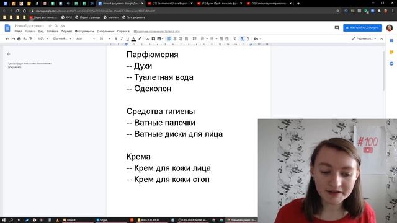The height and width of the screenshot is (223, 397).
Task: Open the Arial font dropdown
Action: (x=86, y=38)
